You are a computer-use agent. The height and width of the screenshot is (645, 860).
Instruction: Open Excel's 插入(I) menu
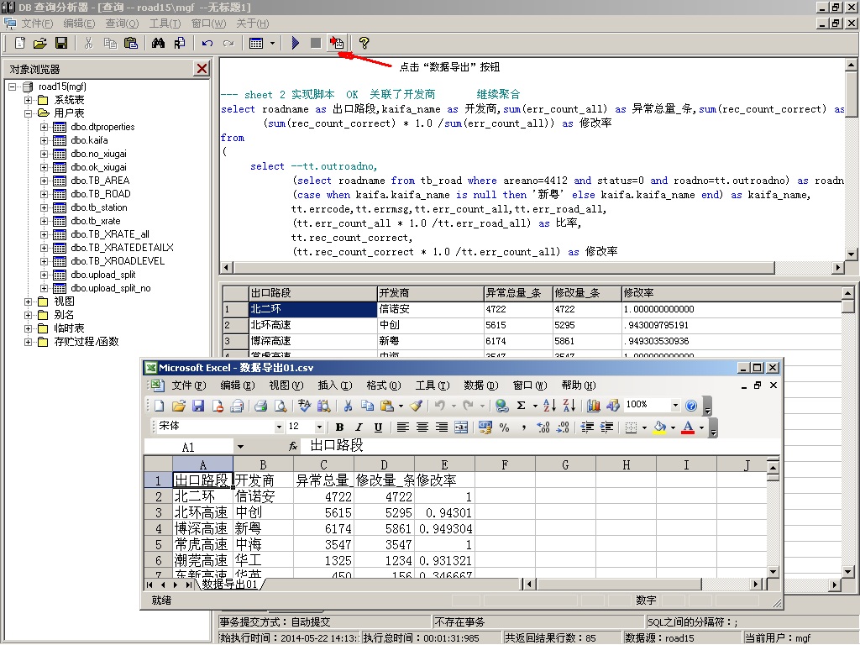(x=334, y=385)
